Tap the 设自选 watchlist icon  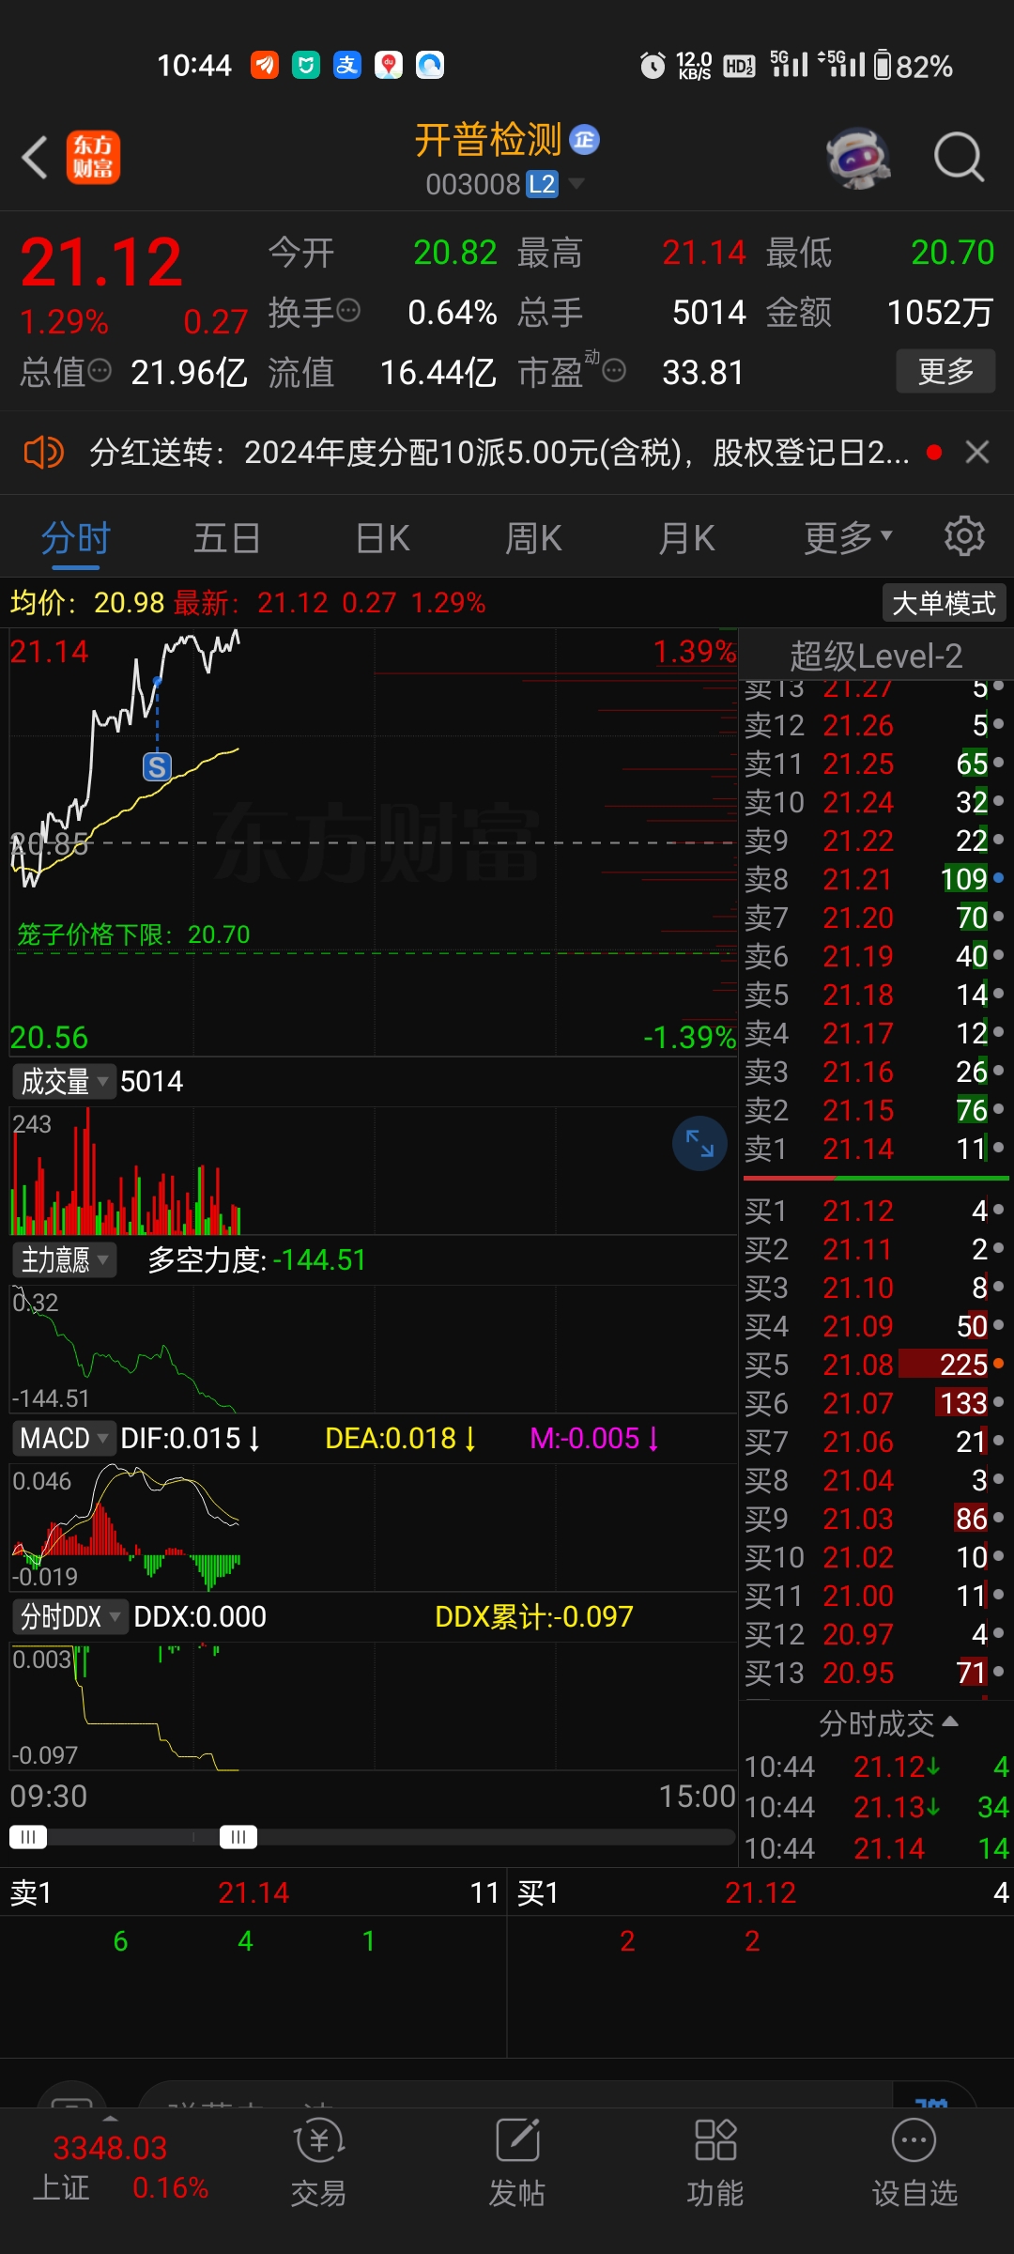click(x=914, y=2162)
